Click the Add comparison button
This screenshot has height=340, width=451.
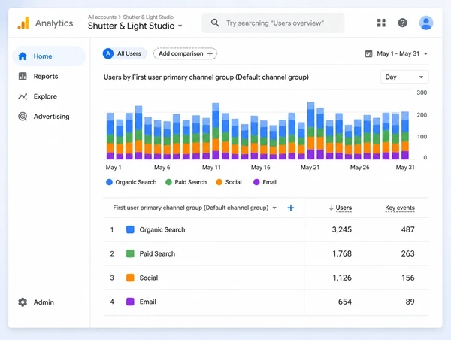185,53
